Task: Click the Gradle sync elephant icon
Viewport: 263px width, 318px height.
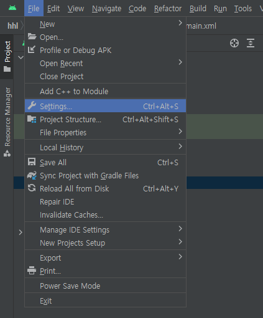Action: 32,175
